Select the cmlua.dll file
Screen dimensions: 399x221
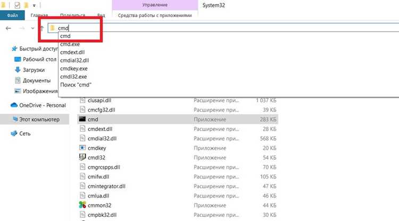[x=98, y=196]
